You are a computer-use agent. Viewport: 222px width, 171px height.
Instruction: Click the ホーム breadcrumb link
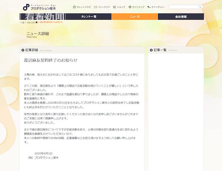[x=22, y=22]
